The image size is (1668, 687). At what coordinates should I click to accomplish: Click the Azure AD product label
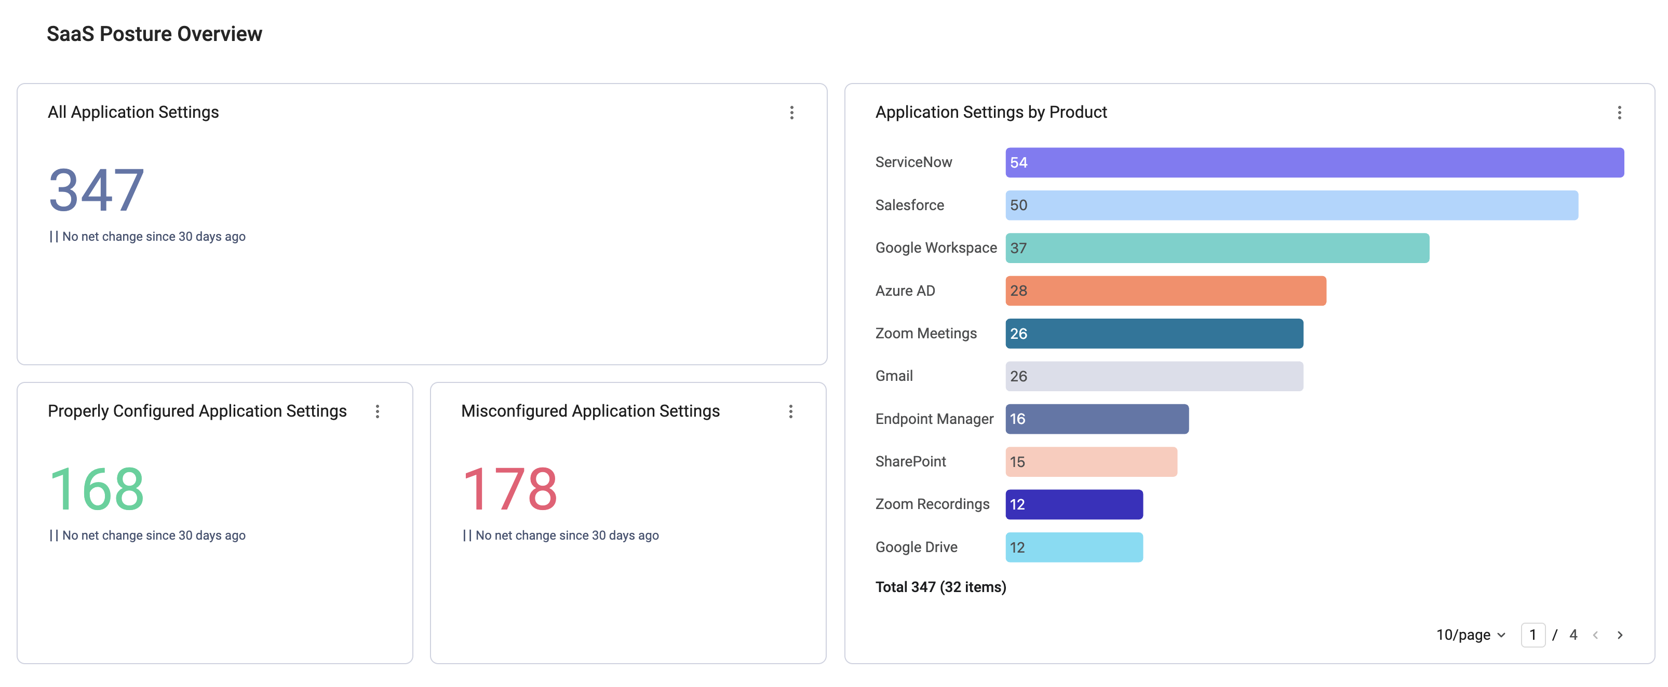[x=905, y=291]
